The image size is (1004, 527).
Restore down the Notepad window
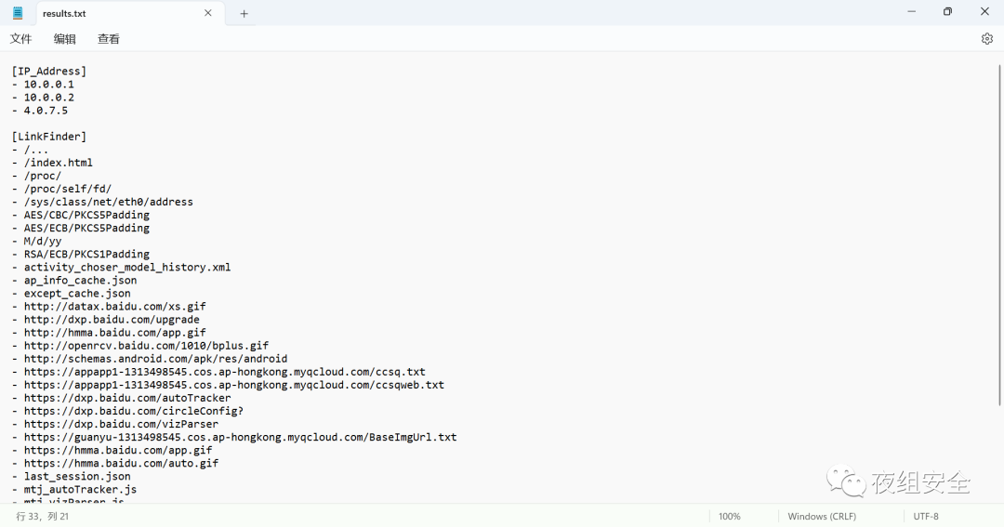click(947, 11)
